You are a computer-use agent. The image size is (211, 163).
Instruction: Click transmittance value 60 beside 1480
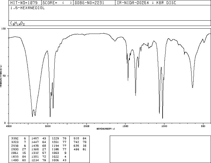pos(24,160)
